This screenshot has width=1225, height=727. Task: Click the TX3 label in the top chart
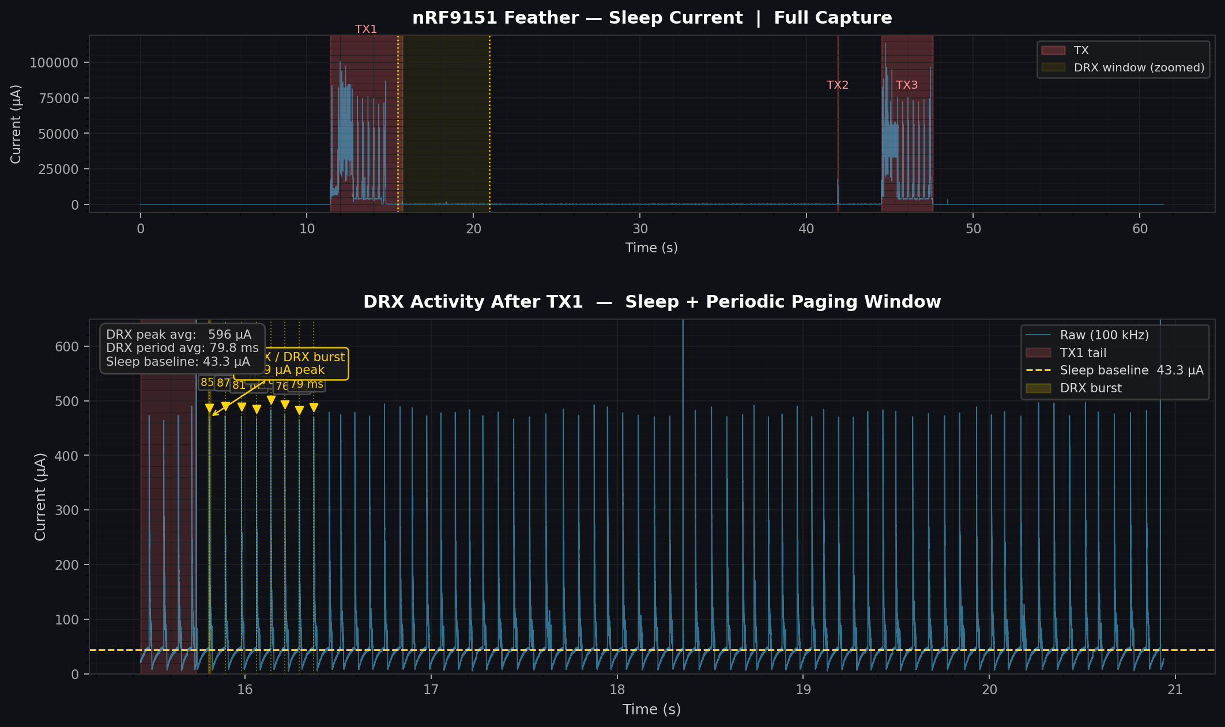(x=906, y=85)
